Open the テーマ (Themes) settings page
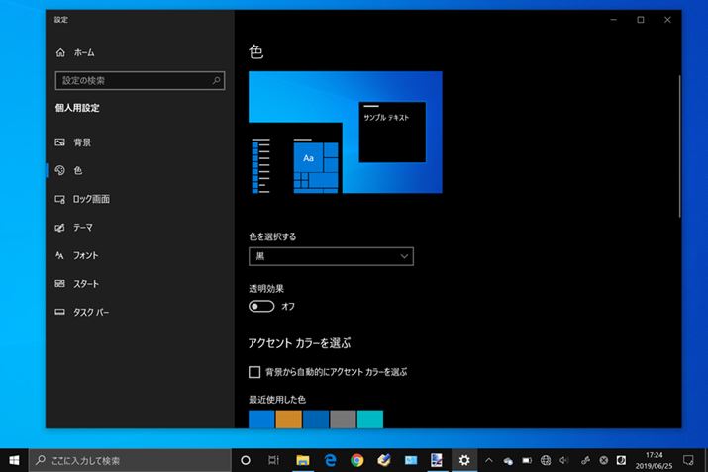This screenshot has width=708, height=472. 82,228
